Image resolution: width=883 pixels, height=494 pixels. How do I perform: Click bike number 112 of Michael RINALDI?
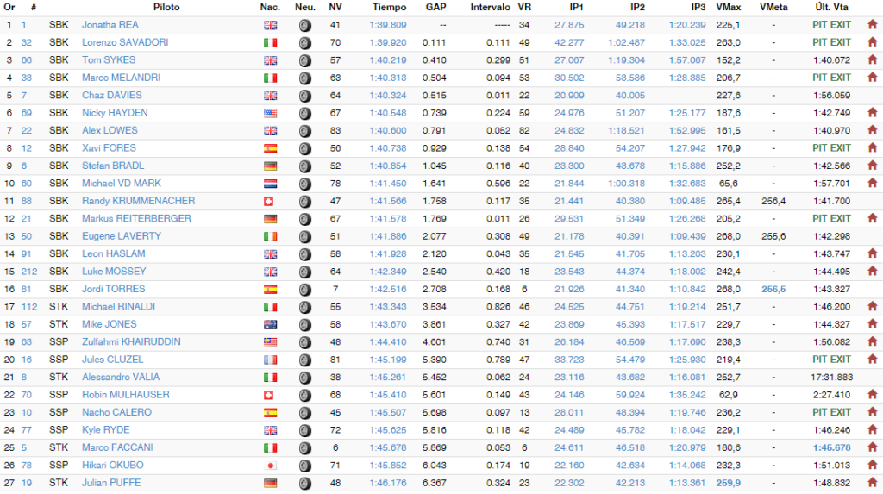pos(29,307)
